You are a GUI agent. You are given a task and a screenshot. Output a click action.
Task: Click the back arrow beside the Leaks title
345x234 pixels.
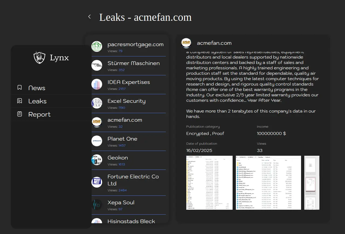click(x=89, y=17)
